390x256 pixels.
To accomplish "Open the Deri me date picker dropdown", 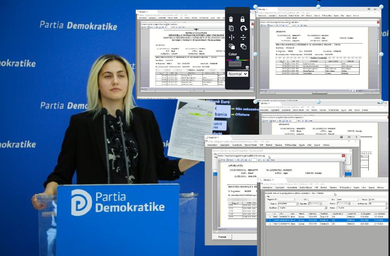I will [349, 203].
